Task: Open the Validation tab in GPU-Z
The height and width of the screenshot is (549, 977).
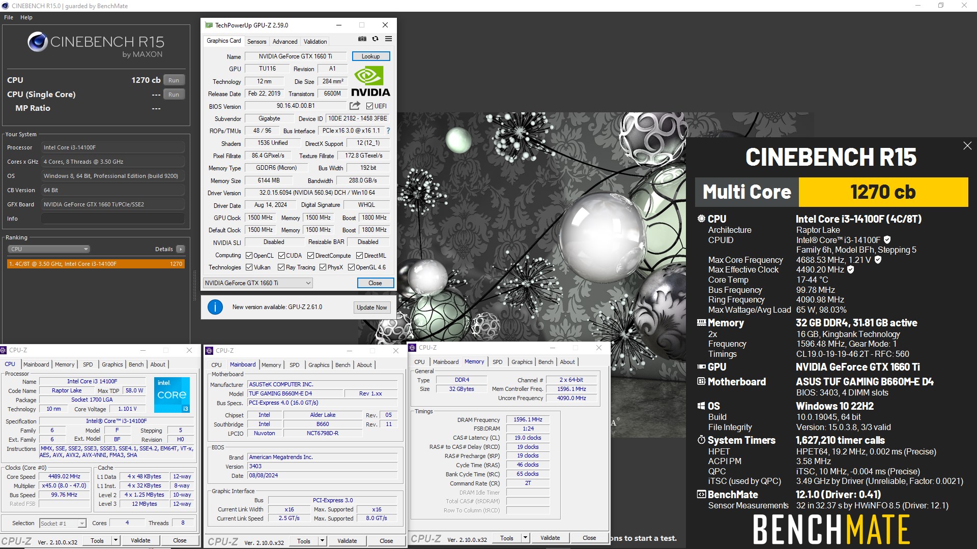Action: click(x=315, y=42)
